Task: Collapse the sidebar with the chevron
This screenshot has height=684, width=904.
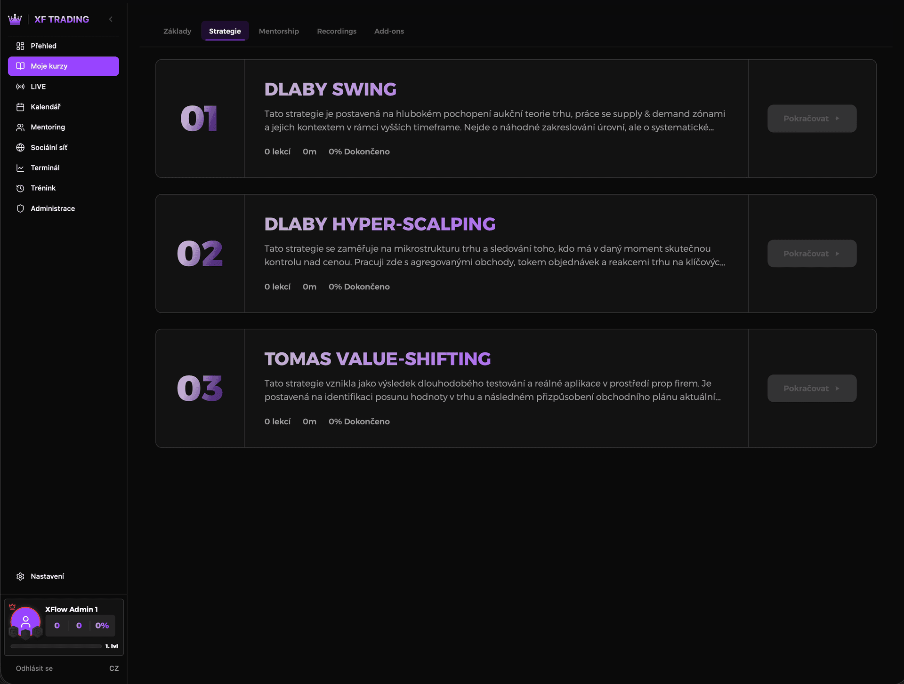Action: click(x=111, y=19)
